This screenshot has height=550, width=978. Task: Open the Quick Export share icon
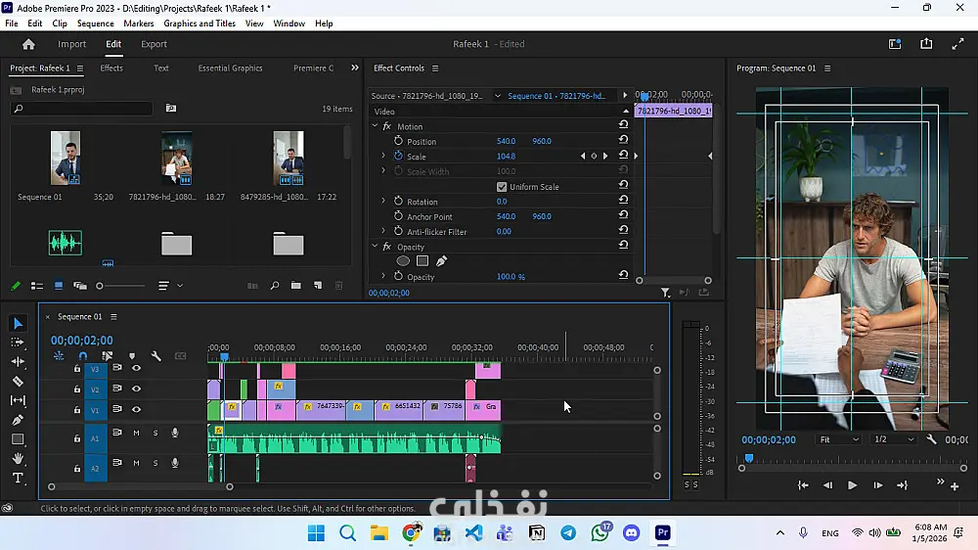[x=926, y=44]
